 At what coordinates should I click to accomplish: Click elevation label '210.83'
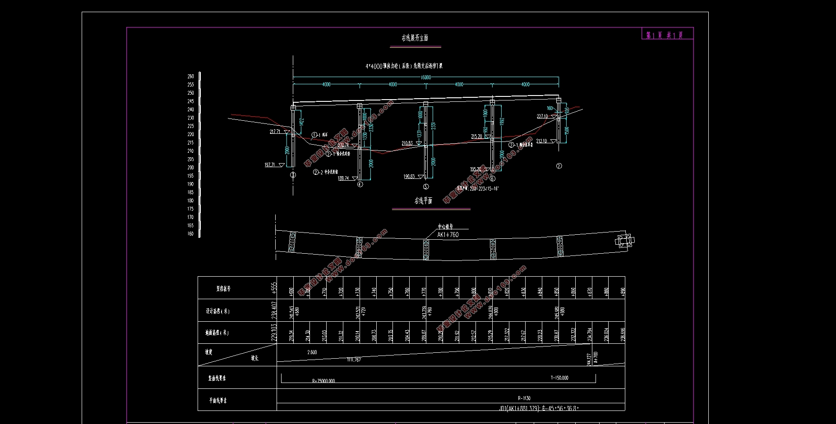pos(407,143)
